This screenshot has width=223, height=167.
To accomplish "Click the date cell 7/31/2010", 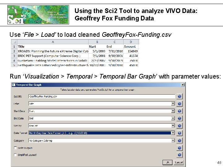I will (x=115, y=51).
